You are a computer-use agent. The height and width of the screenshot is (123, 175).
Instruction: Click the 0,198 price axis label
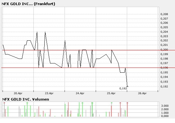[164, 59]
